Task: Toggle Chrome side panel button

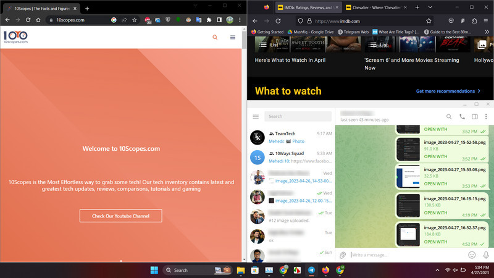Action: [219, 20]
